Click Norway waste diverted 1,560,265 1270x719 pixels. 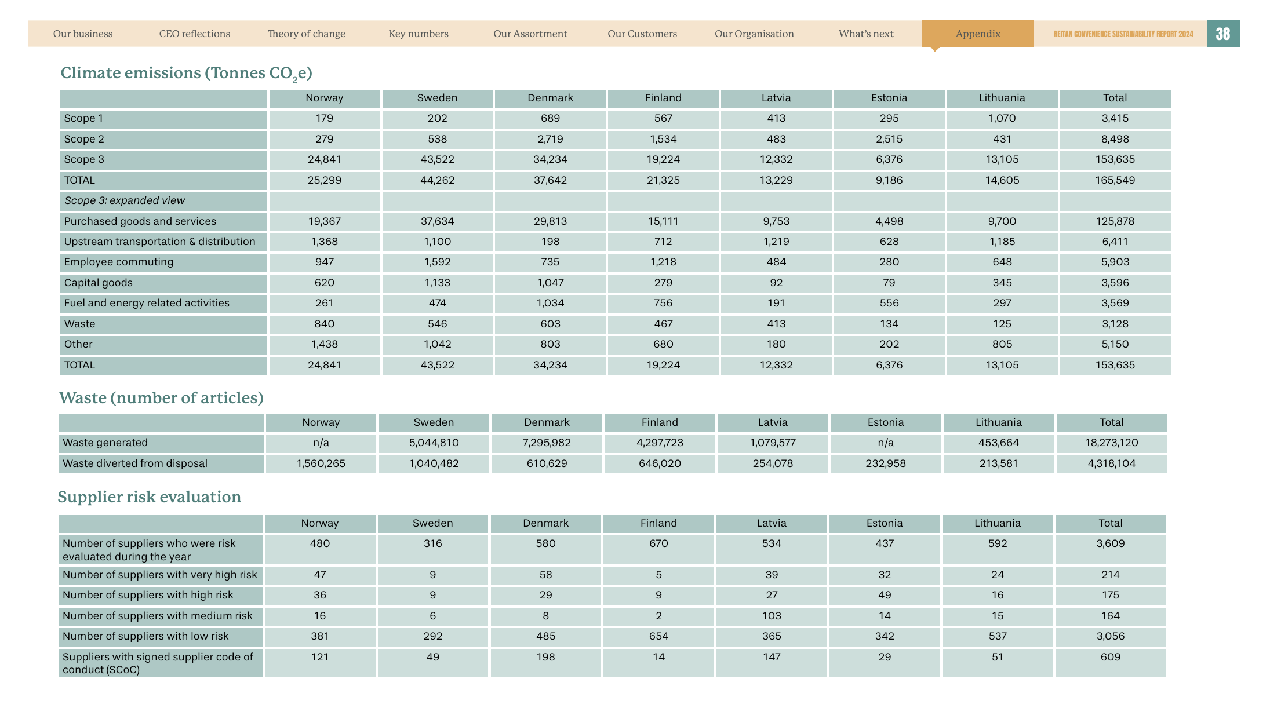pyautogui.click(x=321, y=463)
